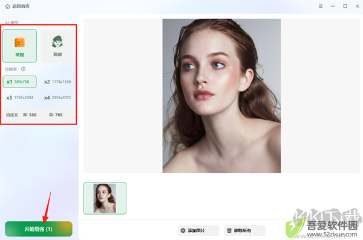Click the custom width field 589
The width and height of the screenshot is (363, 240).
pos(30,115)
